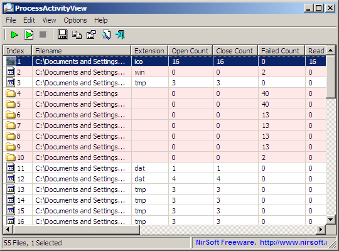Open the File menu
339x251 pixels.
click(x=11, y=20)
